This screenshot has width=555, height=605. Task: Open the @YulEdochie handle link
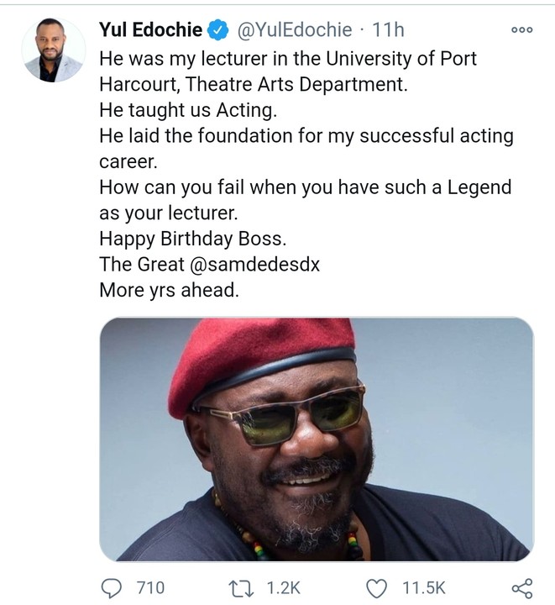(x=294, y=30)
